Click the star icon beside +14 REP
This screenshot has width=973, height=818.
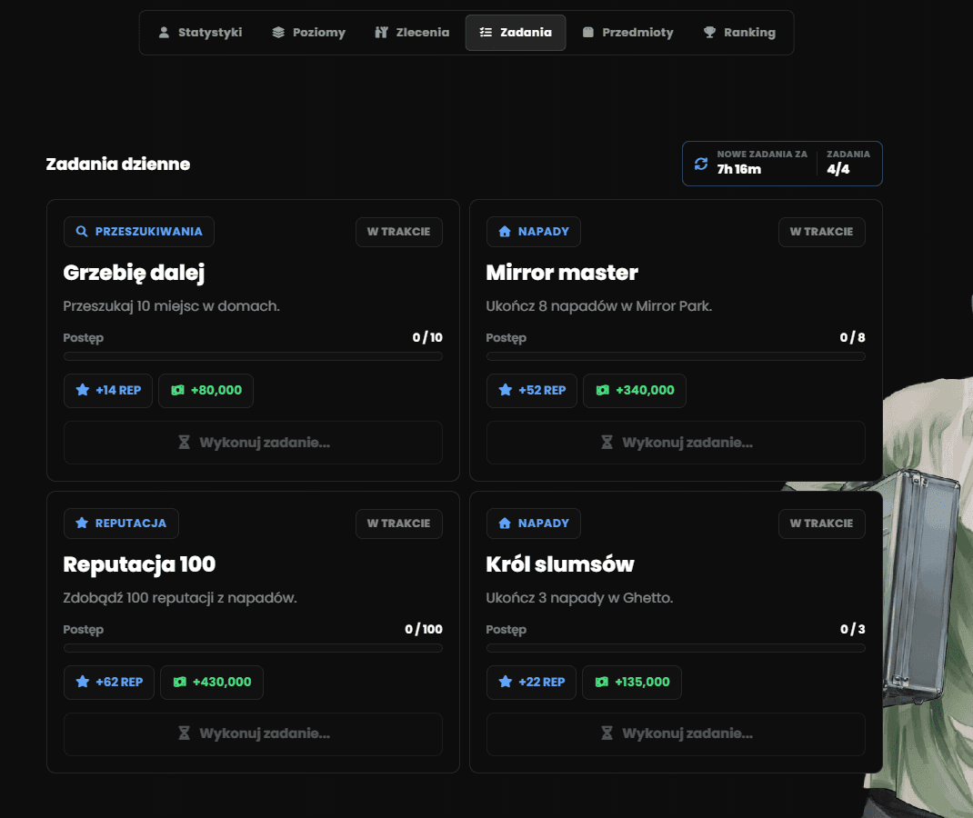[x=83, y=390]
